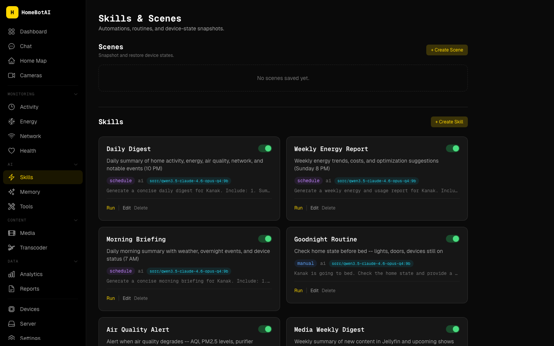Open Health via the heart icon
The image size is (554, 346).
tap(12, 151)
